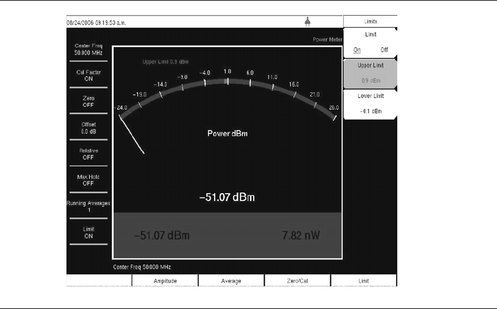Image resolution: width=497 pixels, height=309 pixels.
Task: Click the Offset 0.0 dB status
Action: point(88,128)
